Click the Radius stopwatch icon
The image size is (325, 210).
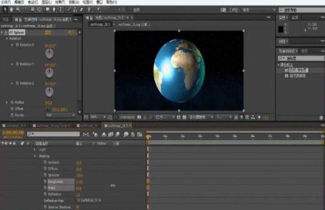click(12, 103)
